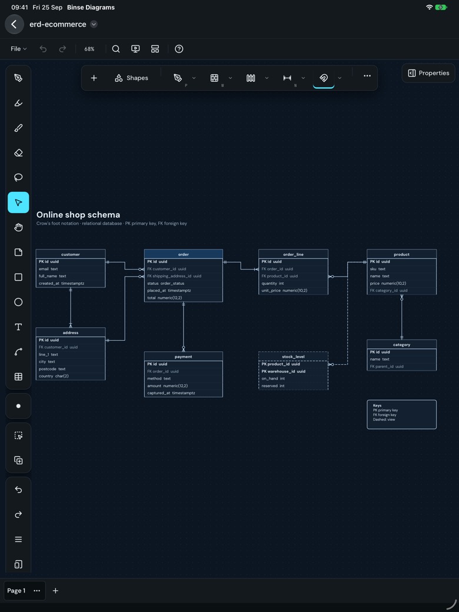This screenshot has height=612, width=459.
Task: Expand the dimension tool options chevron
Action: coord(303,78)
